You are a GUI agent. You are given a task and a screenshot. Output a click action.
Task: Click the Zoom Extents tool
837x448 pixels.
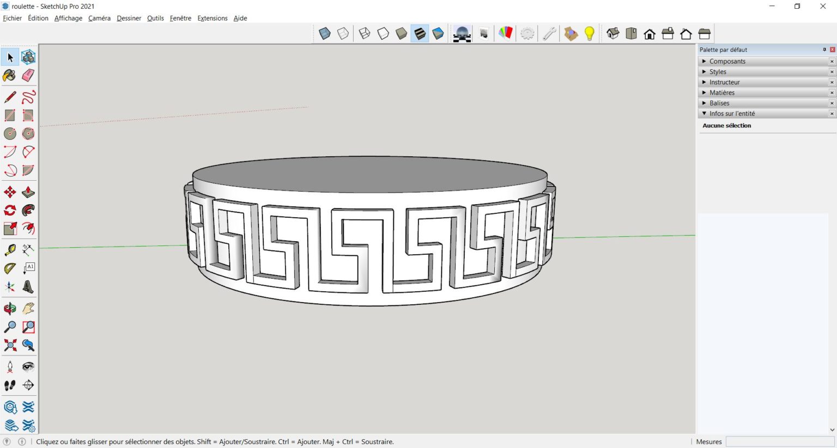(10, 345)
